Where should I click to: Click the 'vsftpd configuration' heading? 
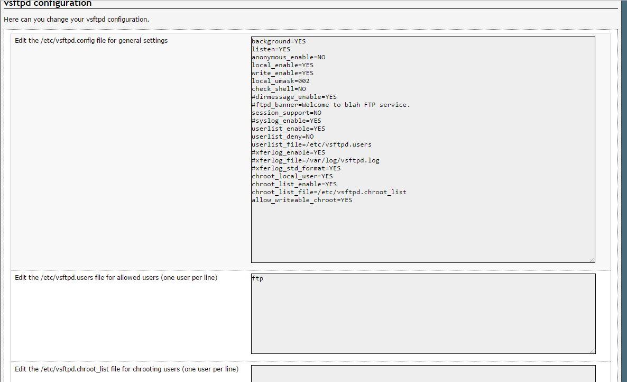coord(48,4)
